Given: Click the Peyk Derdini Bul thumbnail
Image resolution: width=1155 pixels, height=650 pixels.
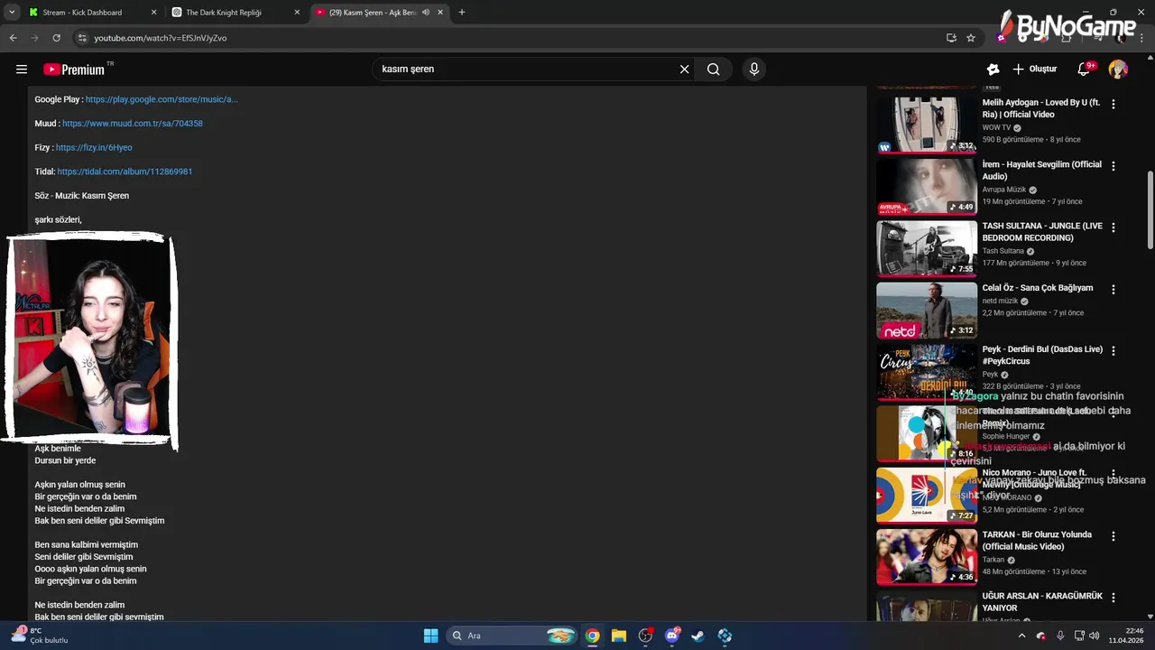Looking at the screenshot, I should [927, 371].
